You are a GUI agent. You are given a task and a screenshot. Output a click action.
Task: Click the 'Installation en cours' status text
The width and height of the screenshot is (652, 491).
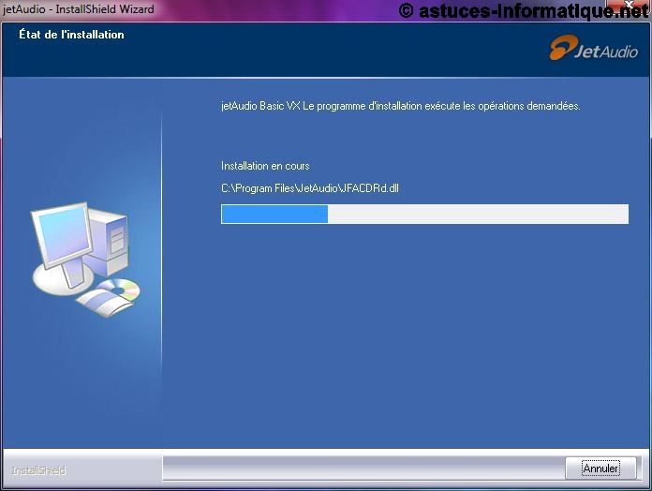point(265,166)
